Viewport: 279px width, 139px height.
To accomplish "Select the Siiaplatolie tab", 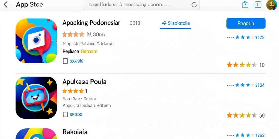I will coord(175,23).
